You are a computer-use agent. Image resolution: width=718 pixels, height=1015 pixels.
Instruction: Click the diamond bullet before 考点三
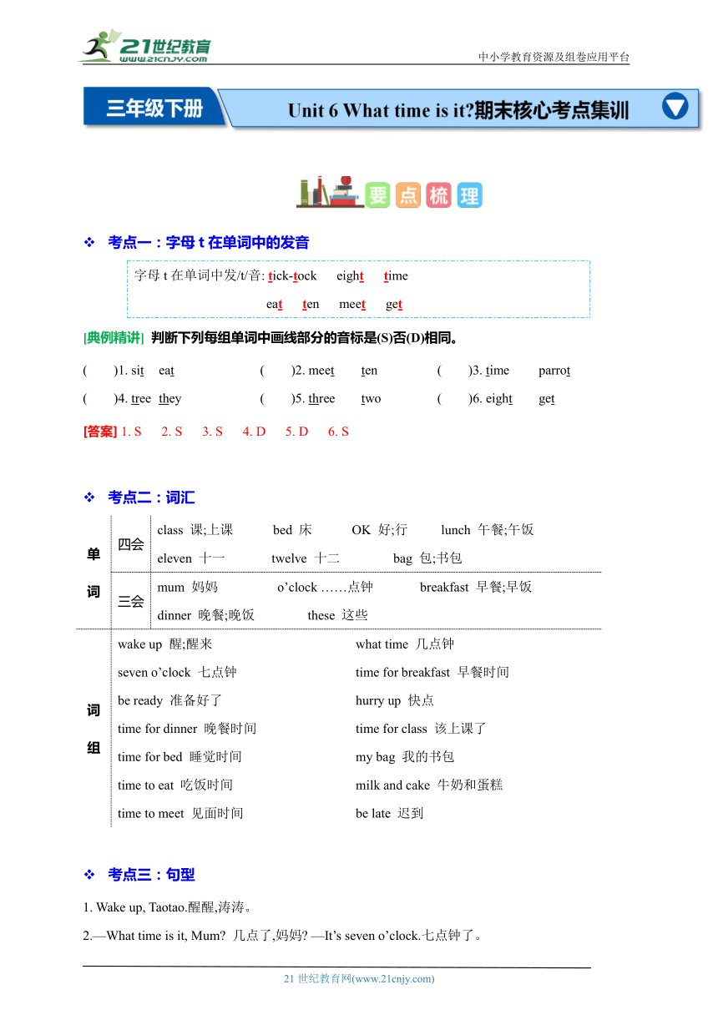click(x=89, y=876)
